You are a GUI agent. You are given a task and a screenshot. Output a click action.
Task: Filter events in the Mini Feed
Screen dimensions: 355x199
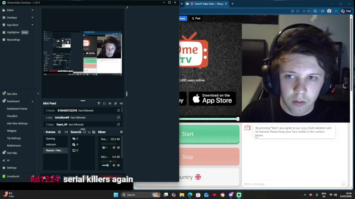(99, 103)
